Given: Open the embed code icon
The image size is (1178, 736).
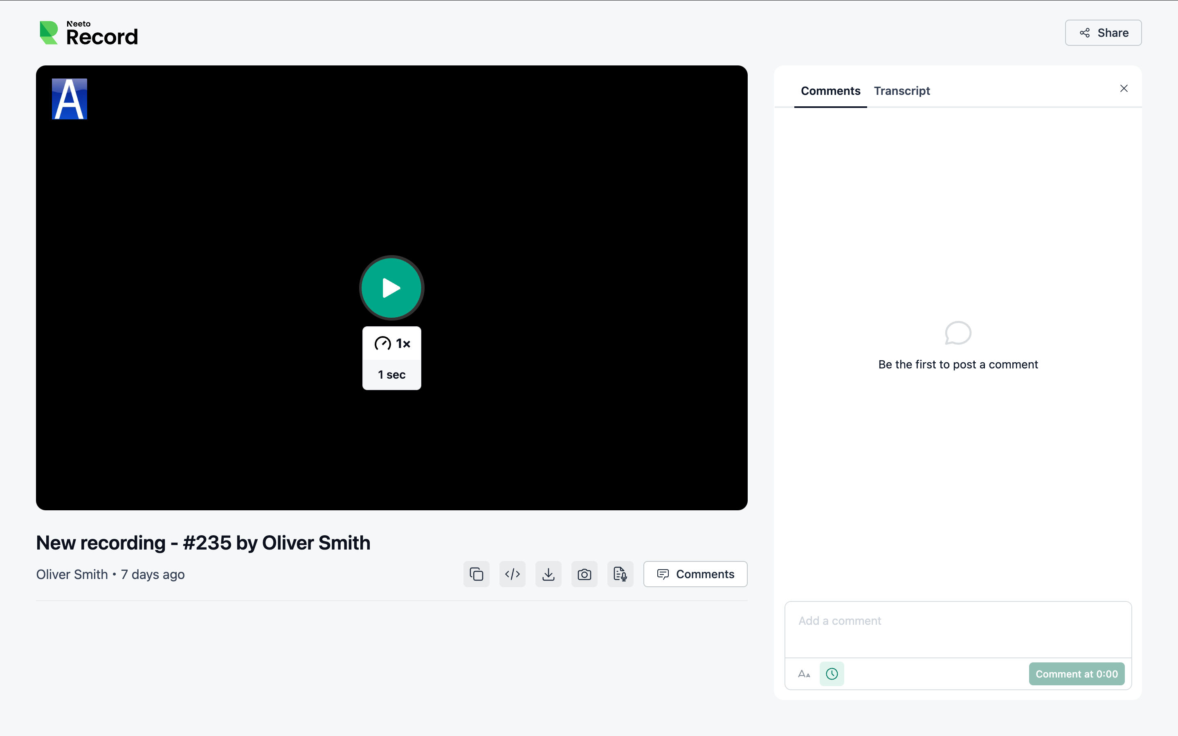Looking at the screenshot, I should point(512,574).
